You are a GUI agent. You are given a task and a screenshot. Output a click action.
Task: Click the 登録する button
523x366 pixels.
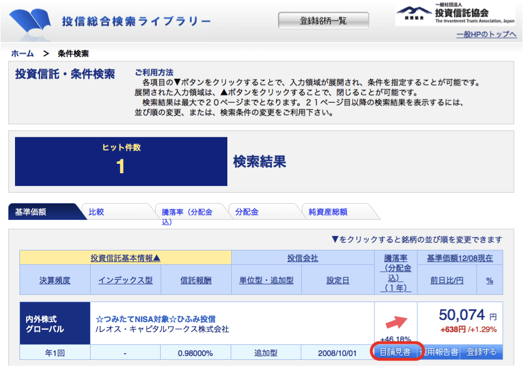481,352
